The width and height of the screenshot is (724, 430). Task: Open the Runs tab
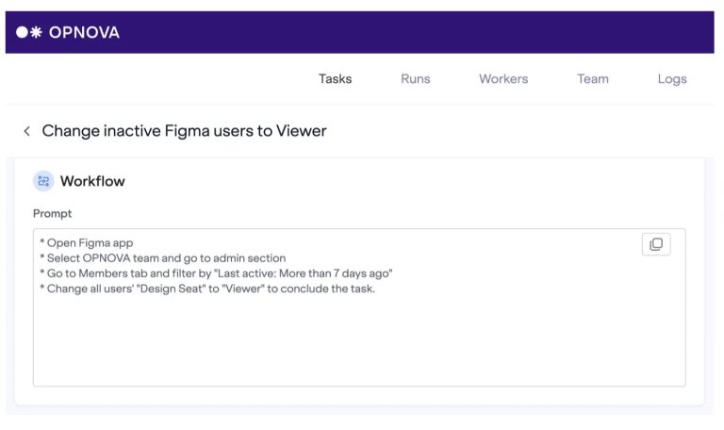click(415, 79)
